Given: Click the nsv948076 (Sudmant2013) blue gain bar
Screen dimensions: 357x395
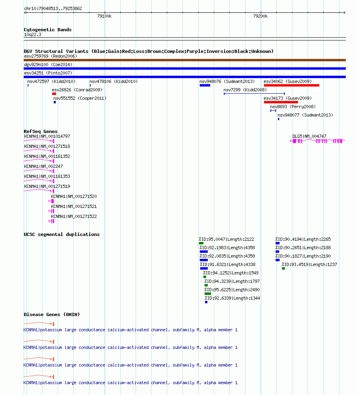Looking at the screenshot, I should pos(205,85).
